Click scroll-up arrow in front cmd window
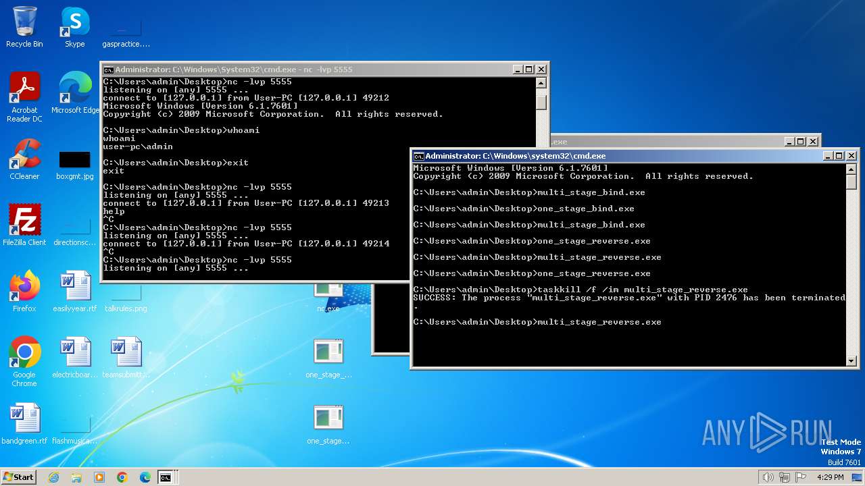865x486 pixels. coord(851,169)
